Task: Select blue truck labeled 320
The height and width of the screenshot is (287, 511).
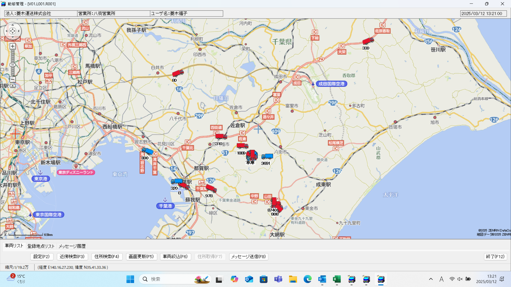Action: click(x=176, y=181)
